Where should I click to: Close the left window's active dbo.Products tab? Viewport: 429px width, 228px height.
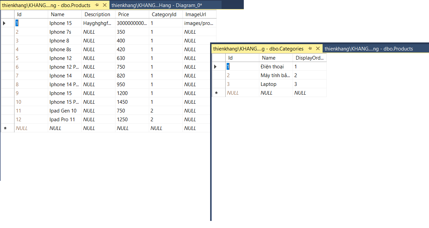pyautogui.click(x=104, y=5)
